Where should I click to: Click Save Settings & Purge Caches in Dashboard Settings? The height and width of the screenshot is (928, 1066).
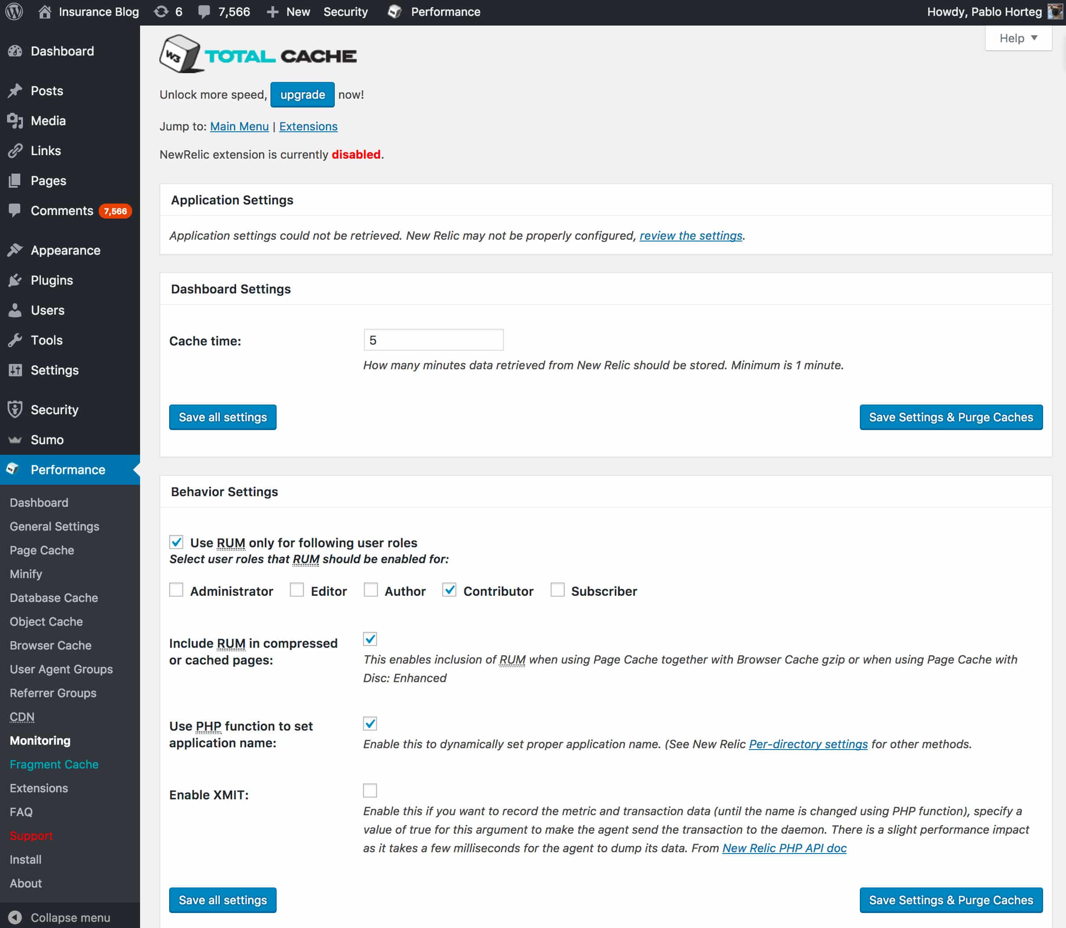pos(951,417)
